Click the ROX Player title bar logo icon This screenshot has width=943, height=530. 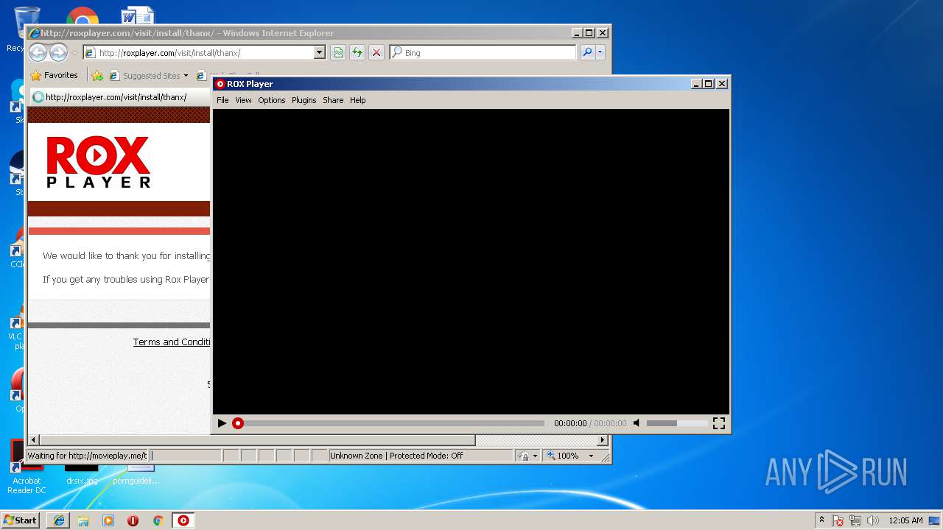(x=220, y=84)
